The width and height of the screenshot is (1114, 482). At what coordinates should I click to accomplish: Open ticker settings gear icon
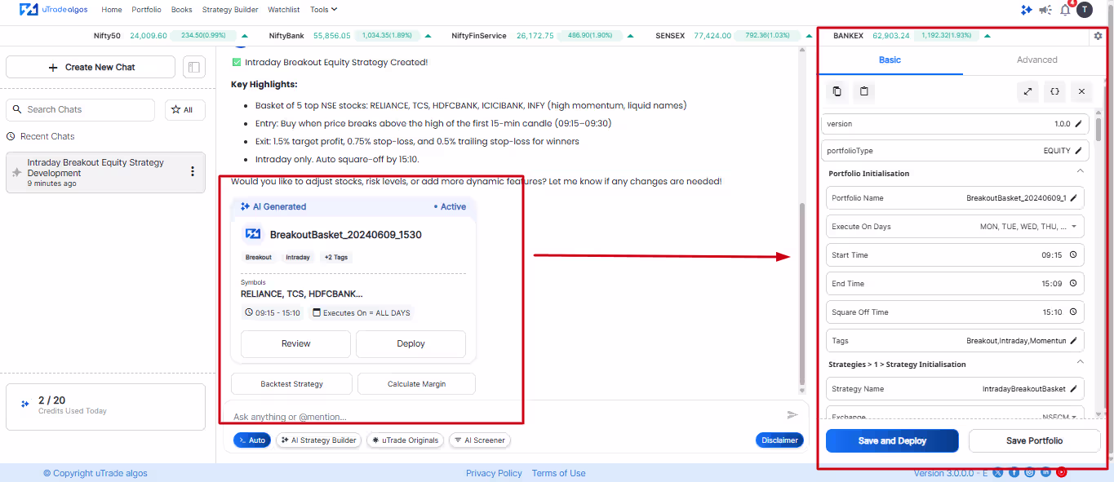pos(1098,36)
